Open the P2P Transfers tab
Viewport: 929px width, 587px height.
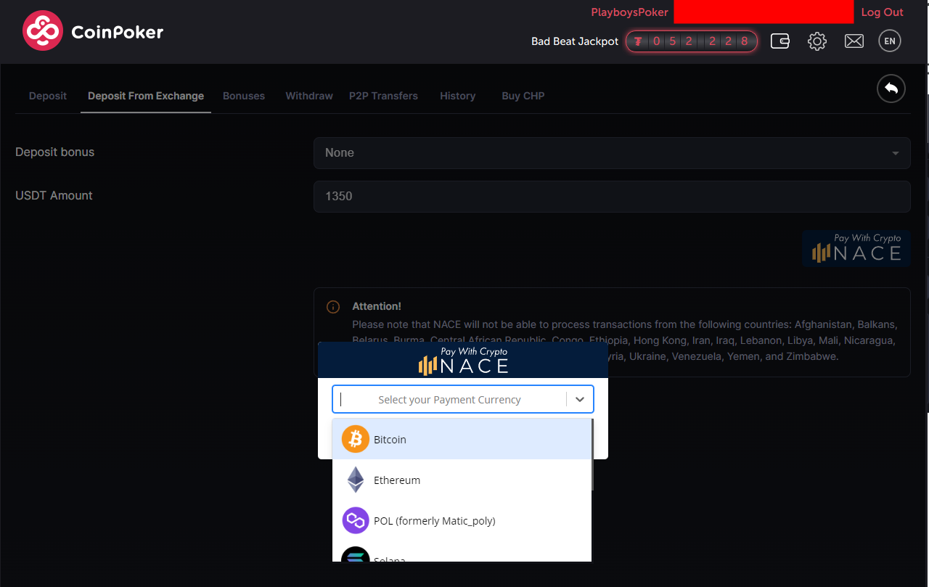(x=383, y=96)
